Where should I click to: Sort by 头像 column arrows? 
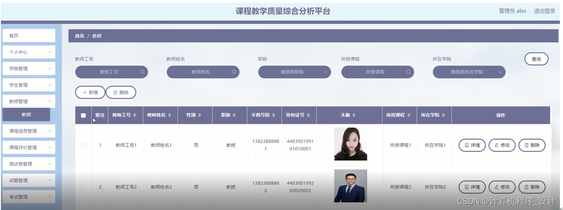point(354,115)
